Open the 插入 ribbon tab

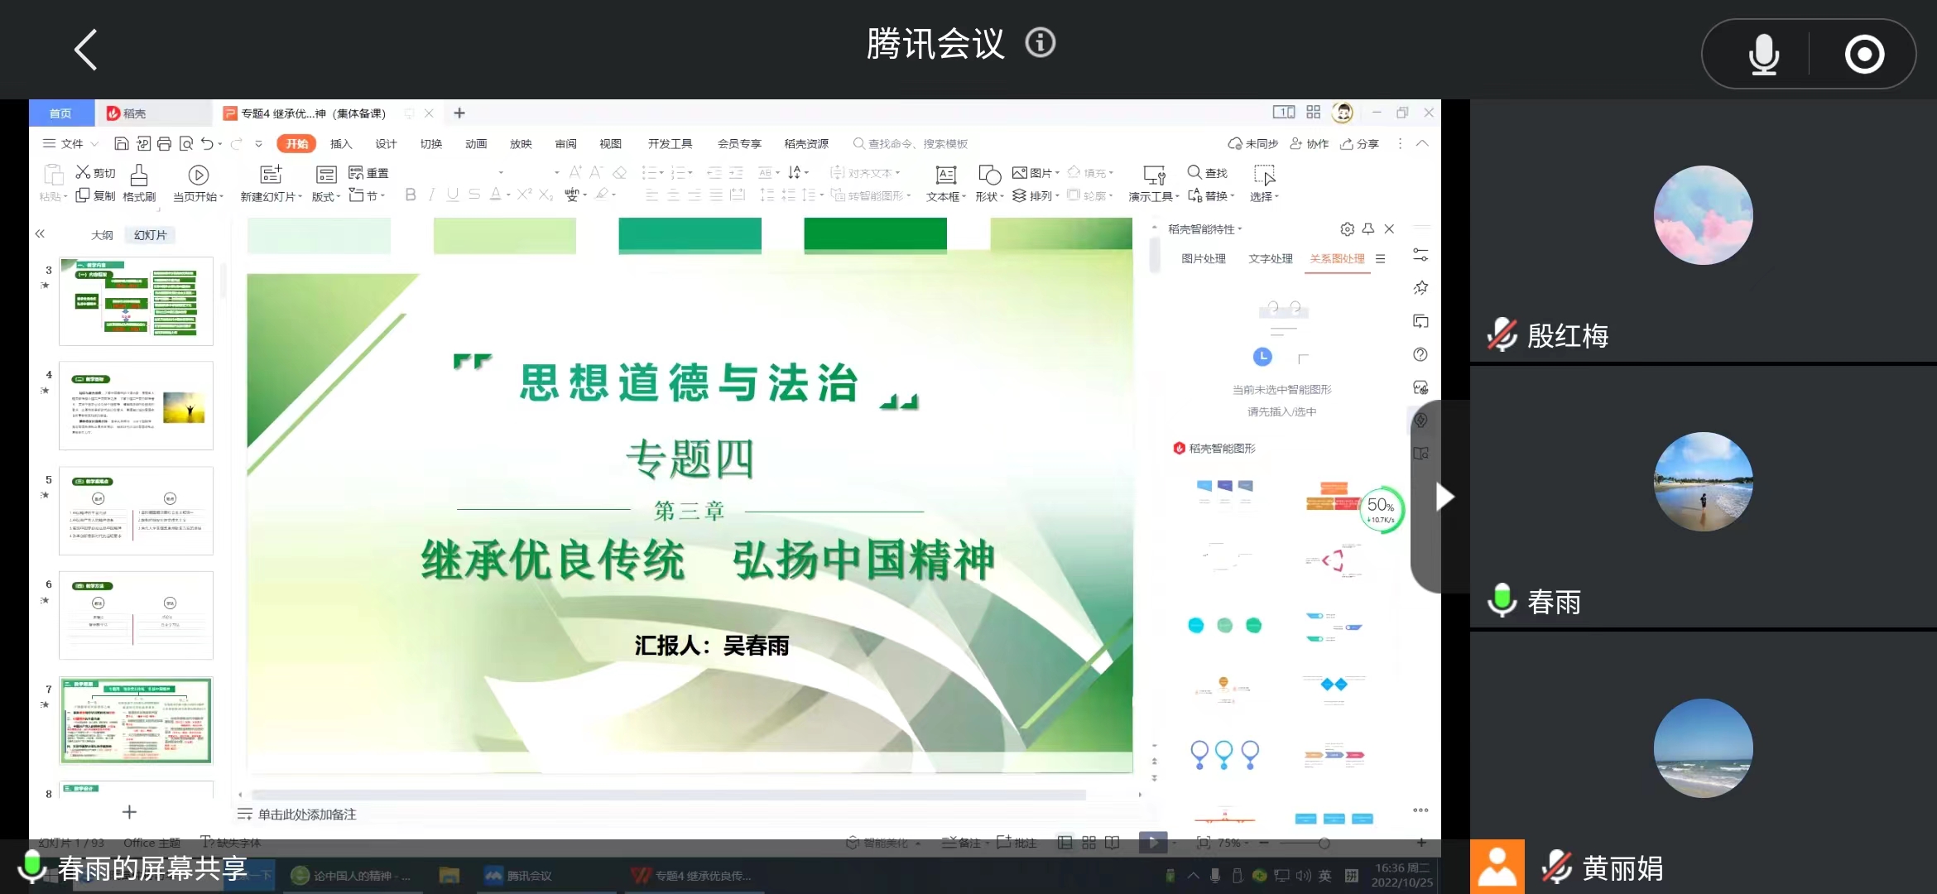click(x=341, y=144)
